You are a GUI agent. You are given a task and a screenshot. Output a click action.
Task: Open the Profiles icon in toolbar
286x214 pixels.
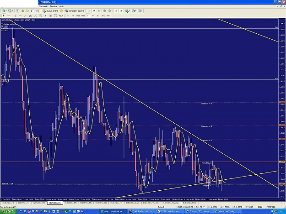click(10, 11)
